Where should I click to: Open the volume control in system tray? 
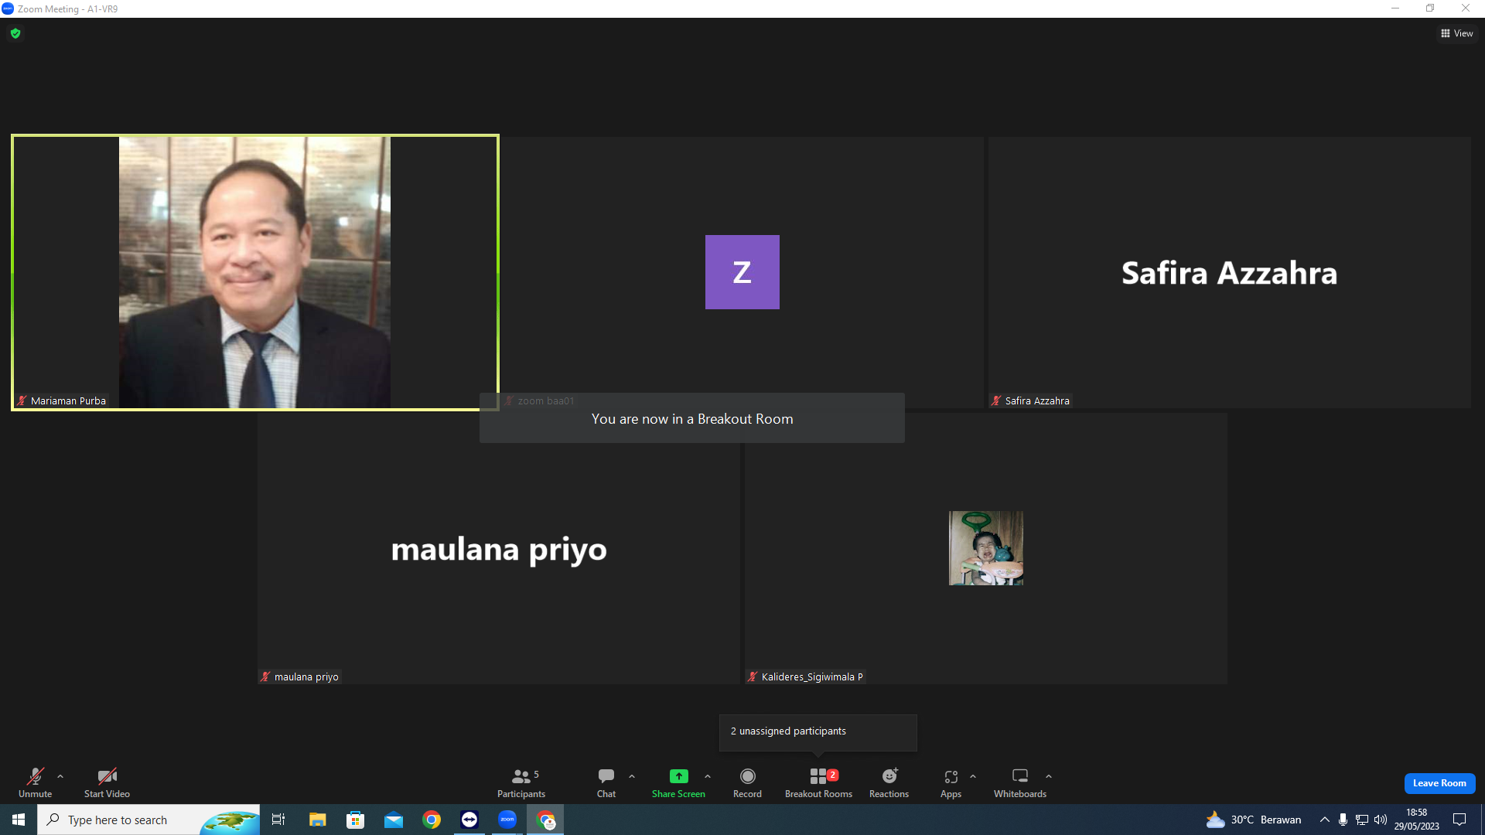1381,820
